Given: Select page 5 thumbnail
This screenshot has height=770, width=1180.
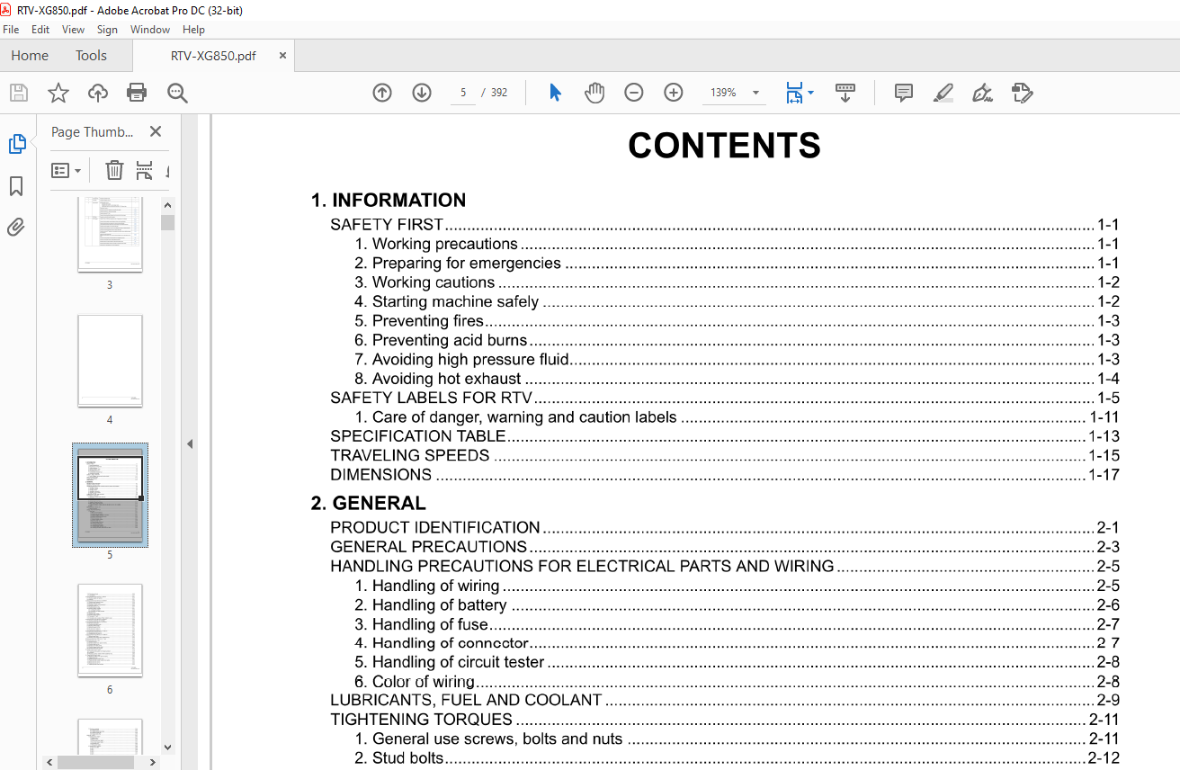Looking at the screenshot, I should [x=110, y=496].
